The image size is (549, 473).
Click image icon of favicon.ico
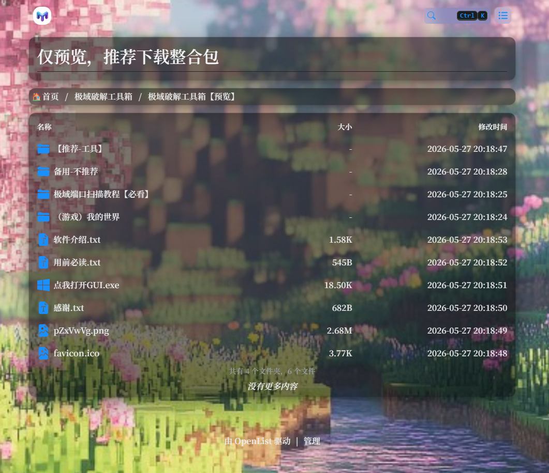tap(43, 353)
